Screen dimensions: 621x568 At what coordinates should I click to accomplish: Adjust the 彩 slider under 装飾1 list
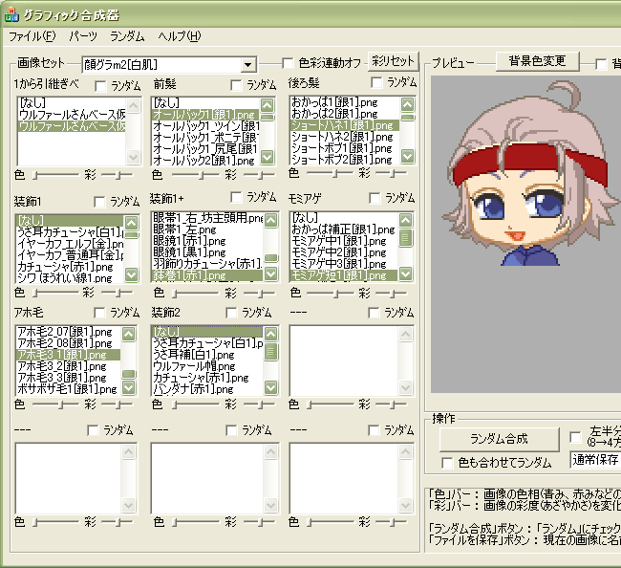click(118, 293)
